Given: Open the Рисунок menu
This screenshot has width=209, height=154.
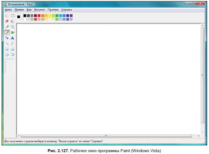Looking at the screenshot, I should tap(40, 10).
